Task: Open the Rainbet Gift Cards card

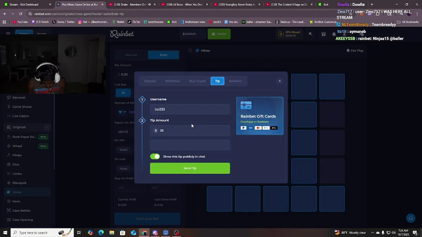Action: coord(259,116)
